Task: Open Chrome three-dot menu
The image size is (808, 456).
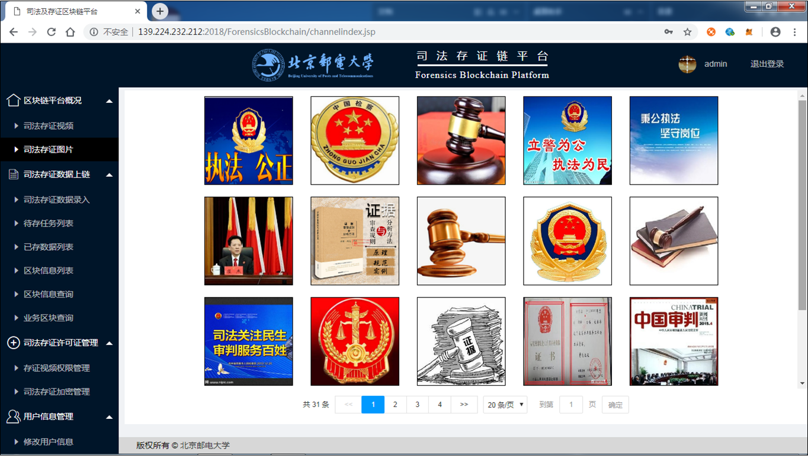Action: click(x=794, y=32)
